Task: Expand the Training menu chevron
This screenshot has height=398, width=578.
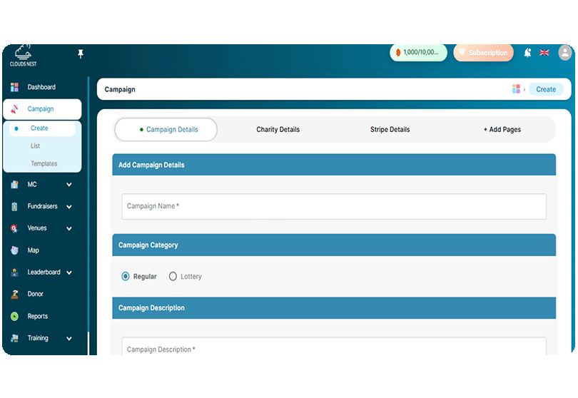Action: 69,338
